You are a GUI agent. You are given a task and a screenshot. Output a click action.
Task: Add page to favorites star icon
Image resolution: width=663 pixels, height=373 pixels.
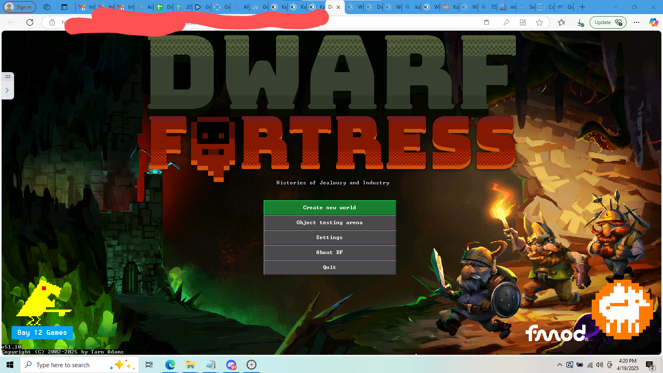click(540, 22)
